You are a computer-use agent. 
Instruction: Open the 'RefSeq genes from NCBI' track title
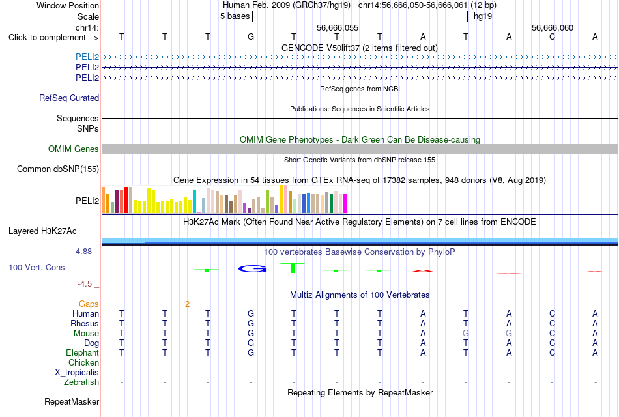(x=360, y=89)
